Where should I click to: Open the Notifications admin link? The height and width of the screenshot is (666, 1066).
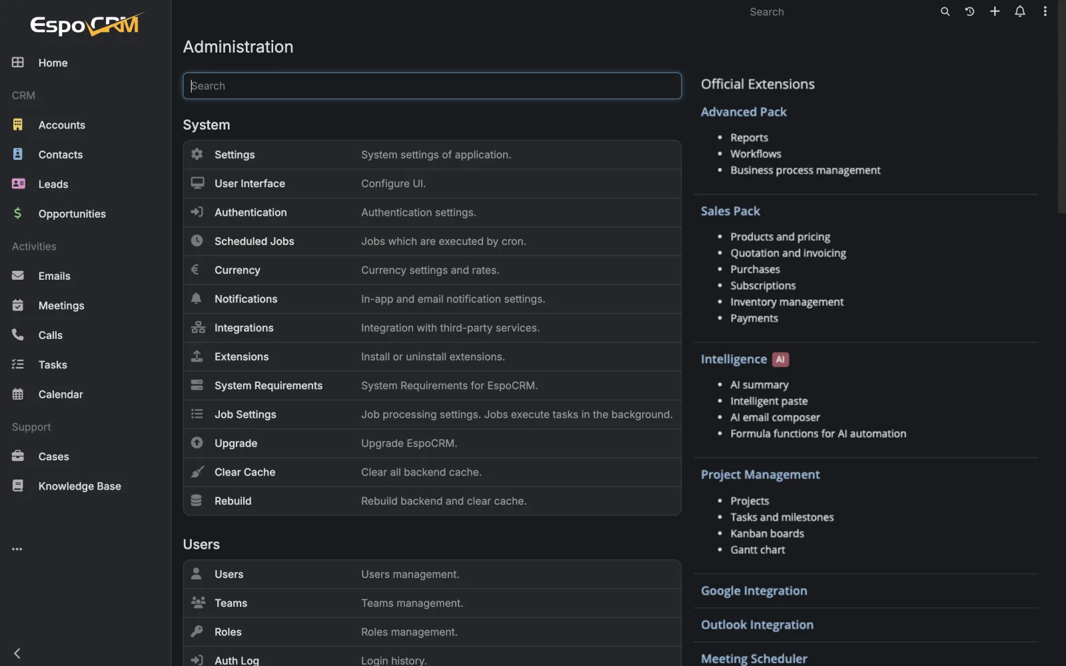point(246,299)
